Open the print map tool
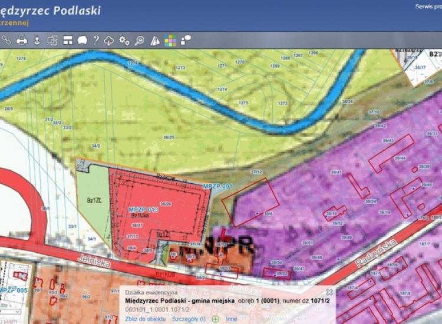 pyautogui.click(x=22, y=40)
